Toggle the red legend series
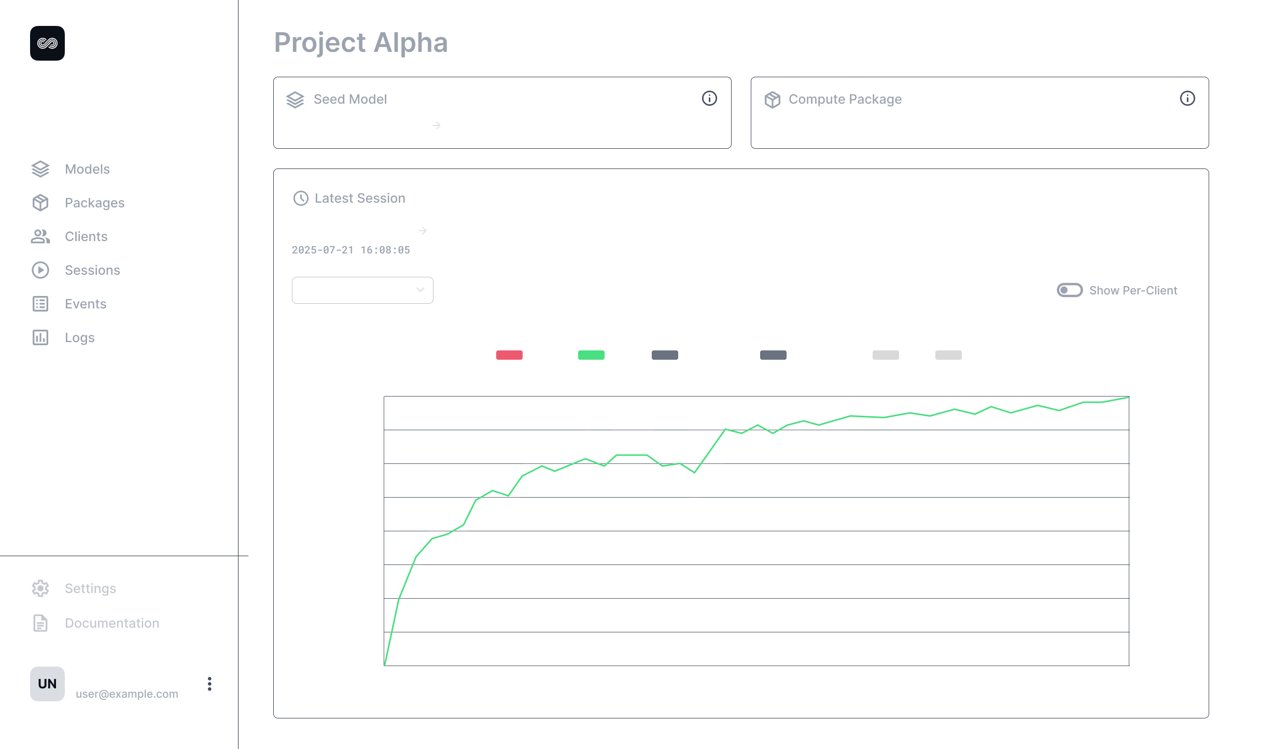Screen dimensions: 1261x749 [x=509, y=355]
